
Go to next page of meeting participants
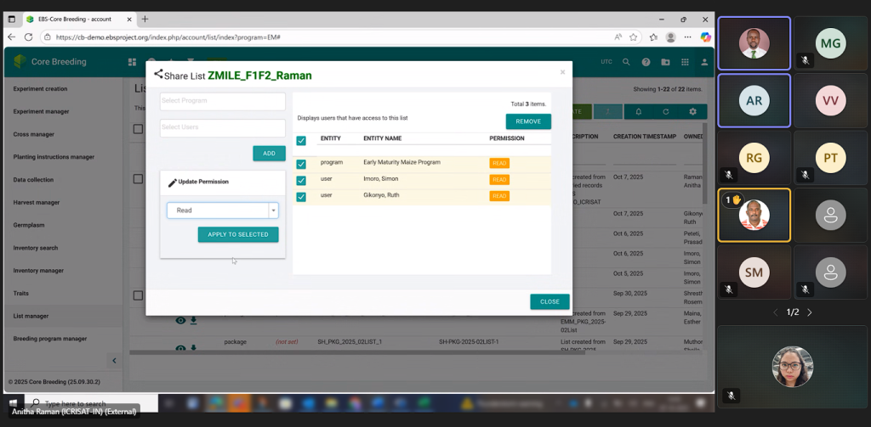(810, 312)
